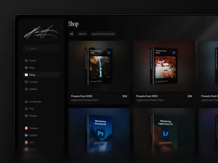Click the Landscape mountains icon
218x163 pixels.
[x=26, y=101]
